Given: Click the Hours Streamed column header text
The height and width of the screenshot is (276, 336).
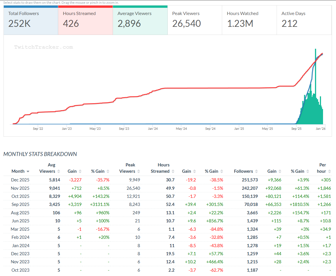Looking at the screenshot, I should point(160,168).
